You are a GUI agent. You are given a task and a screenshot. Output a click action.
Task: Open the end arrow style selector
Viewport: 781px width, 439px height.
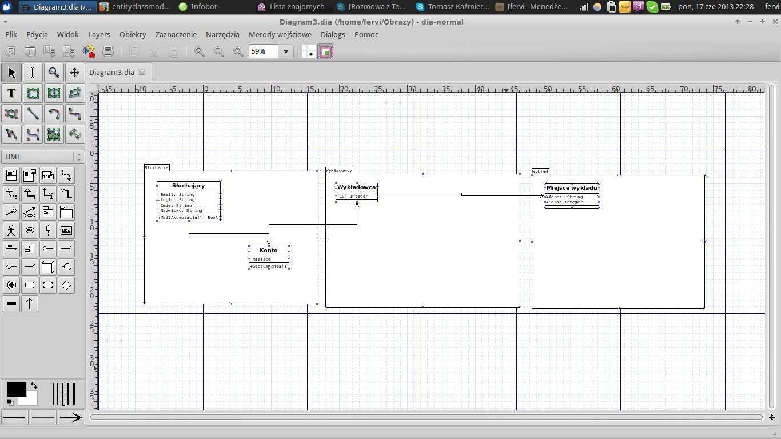71,418
